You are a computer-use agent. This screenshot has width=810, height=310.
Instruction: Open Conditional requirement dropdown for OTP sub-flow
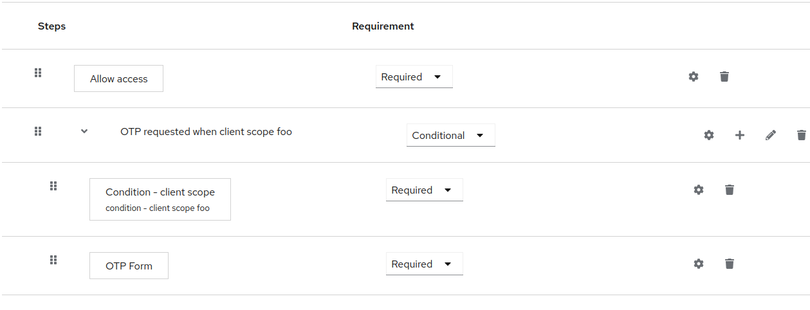(x=450, y=136)
